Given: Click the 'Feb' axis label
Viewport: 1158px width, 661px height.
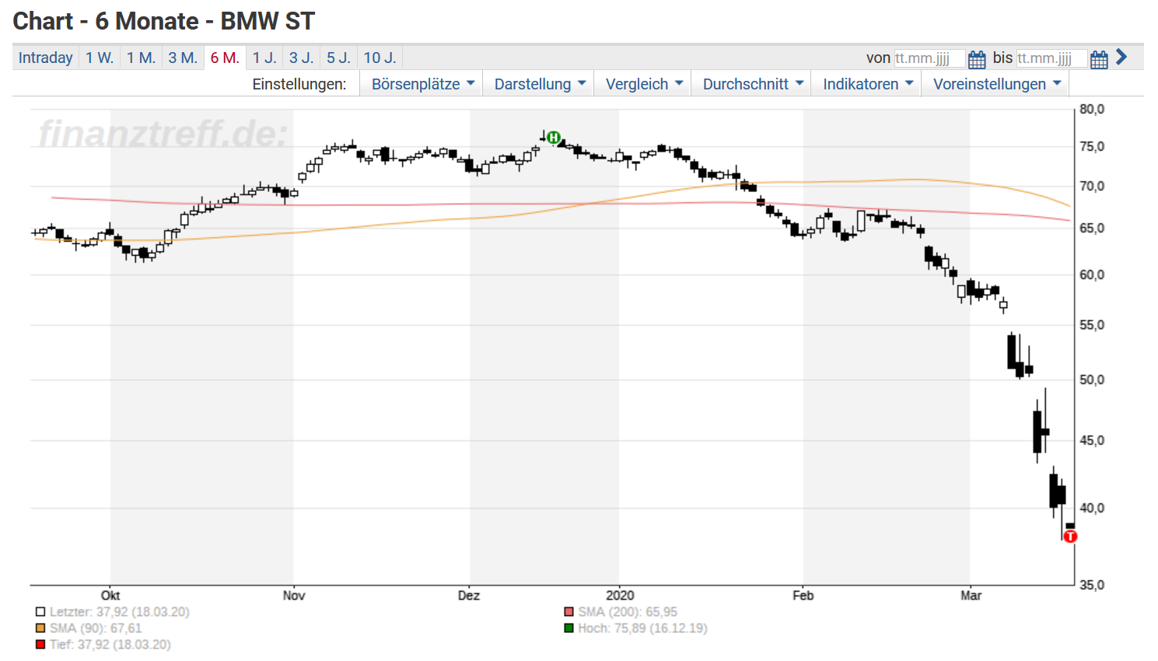Looking at the screenshot, I should point(803,596).
